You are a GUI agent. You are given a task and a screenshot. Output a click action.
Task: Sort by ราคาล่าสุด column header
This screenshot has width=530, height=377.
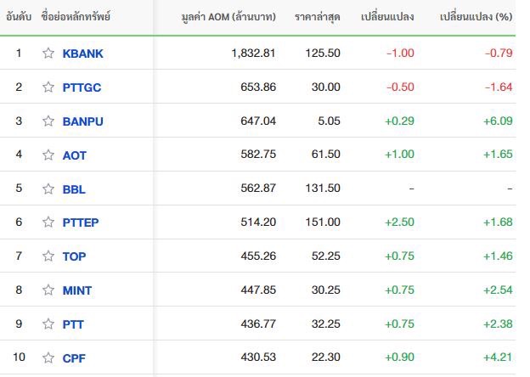[x=318, y=16]
